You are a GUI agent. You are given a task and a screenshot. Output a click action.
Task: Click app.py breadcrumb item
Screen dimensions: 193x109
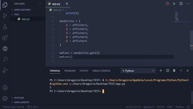coord(57,10)
